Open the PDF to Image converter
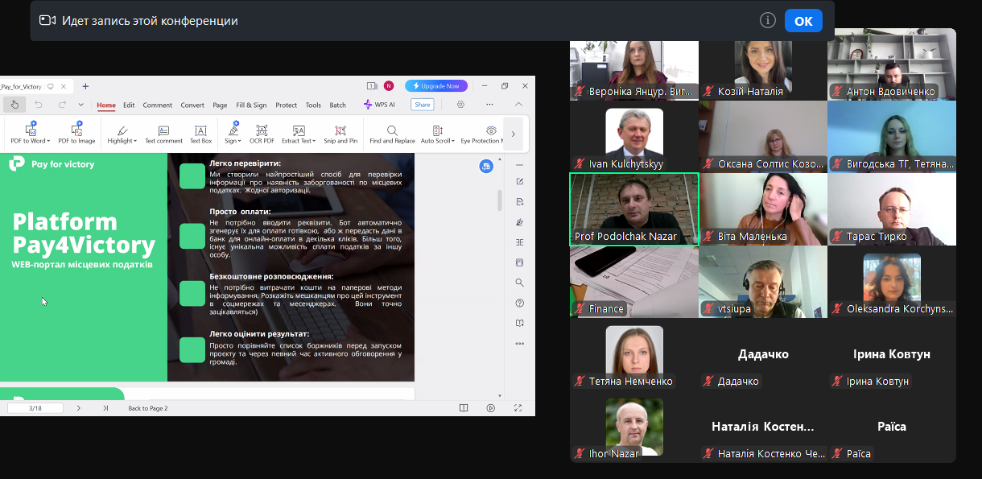 click(x=76, y=133)
